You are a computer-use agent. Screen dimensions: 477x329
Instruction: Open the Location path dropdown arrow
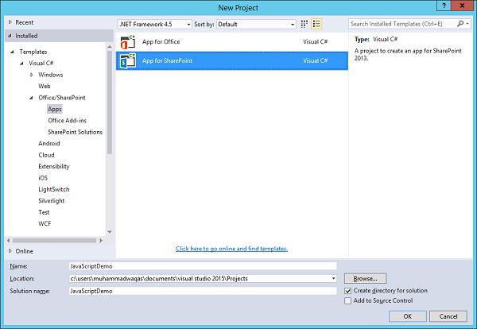click(x=333, y=278)
